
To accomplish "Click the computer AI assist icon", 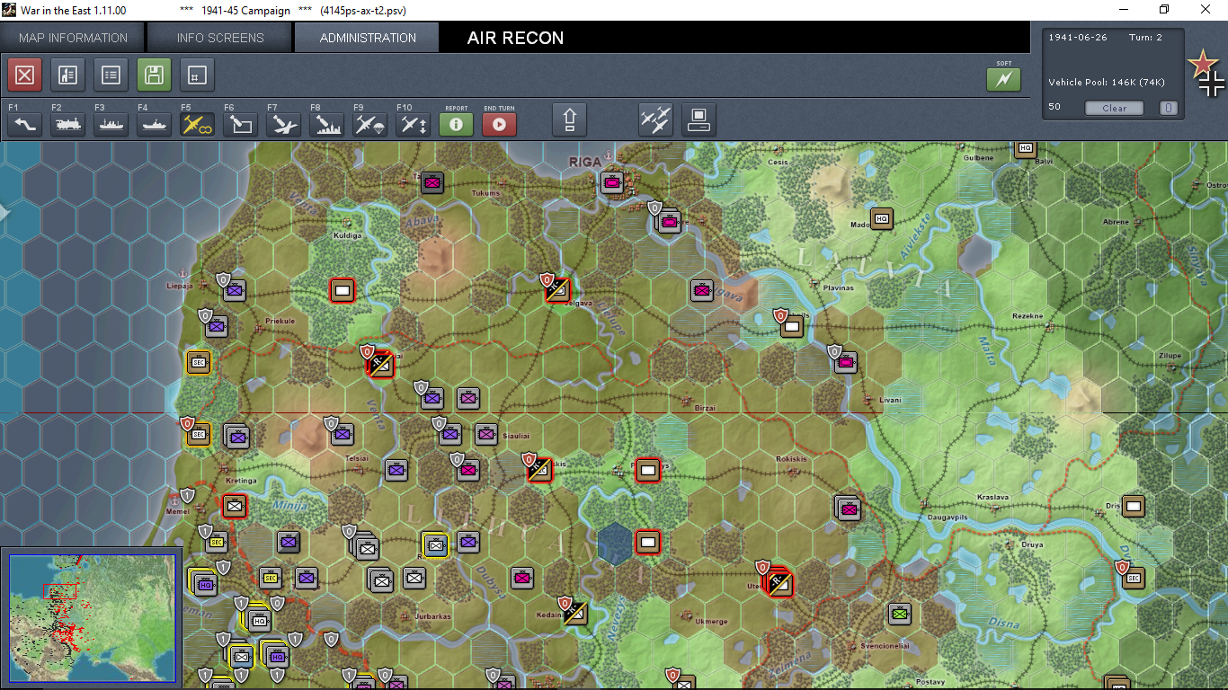I will click(x=699, y=119).
